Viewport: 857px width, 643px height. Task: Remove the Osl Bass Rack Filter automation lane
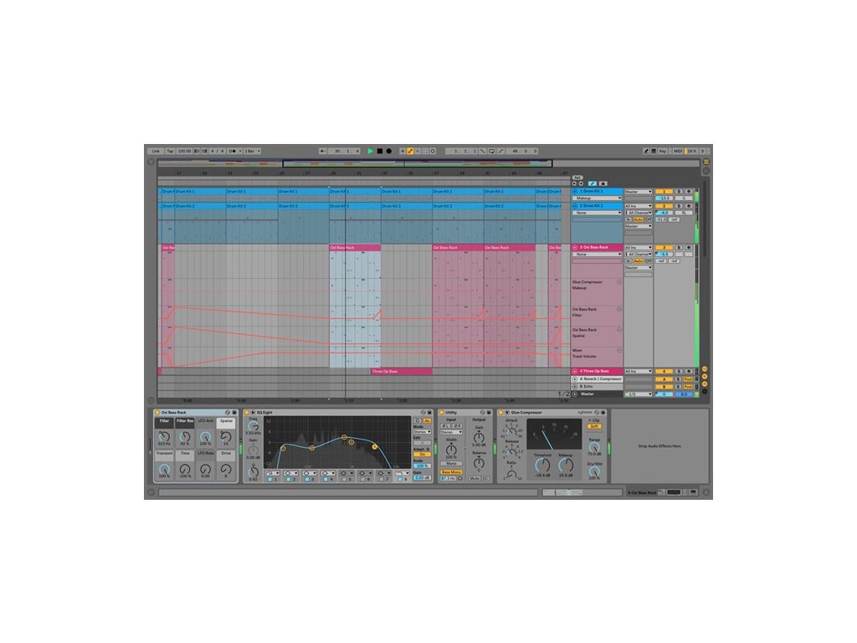619,310
